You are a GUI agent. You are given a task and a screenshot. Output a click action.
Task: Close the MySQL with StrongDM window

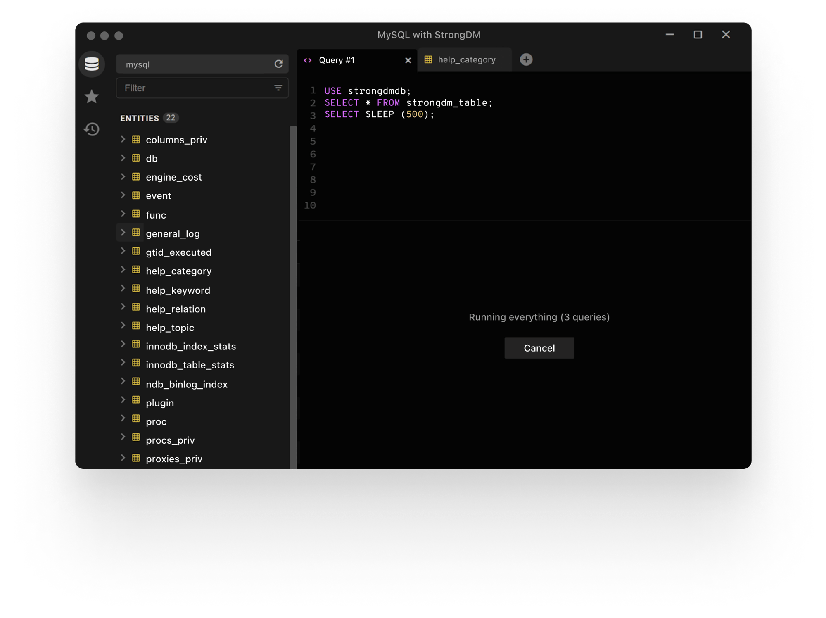[726, 35]
